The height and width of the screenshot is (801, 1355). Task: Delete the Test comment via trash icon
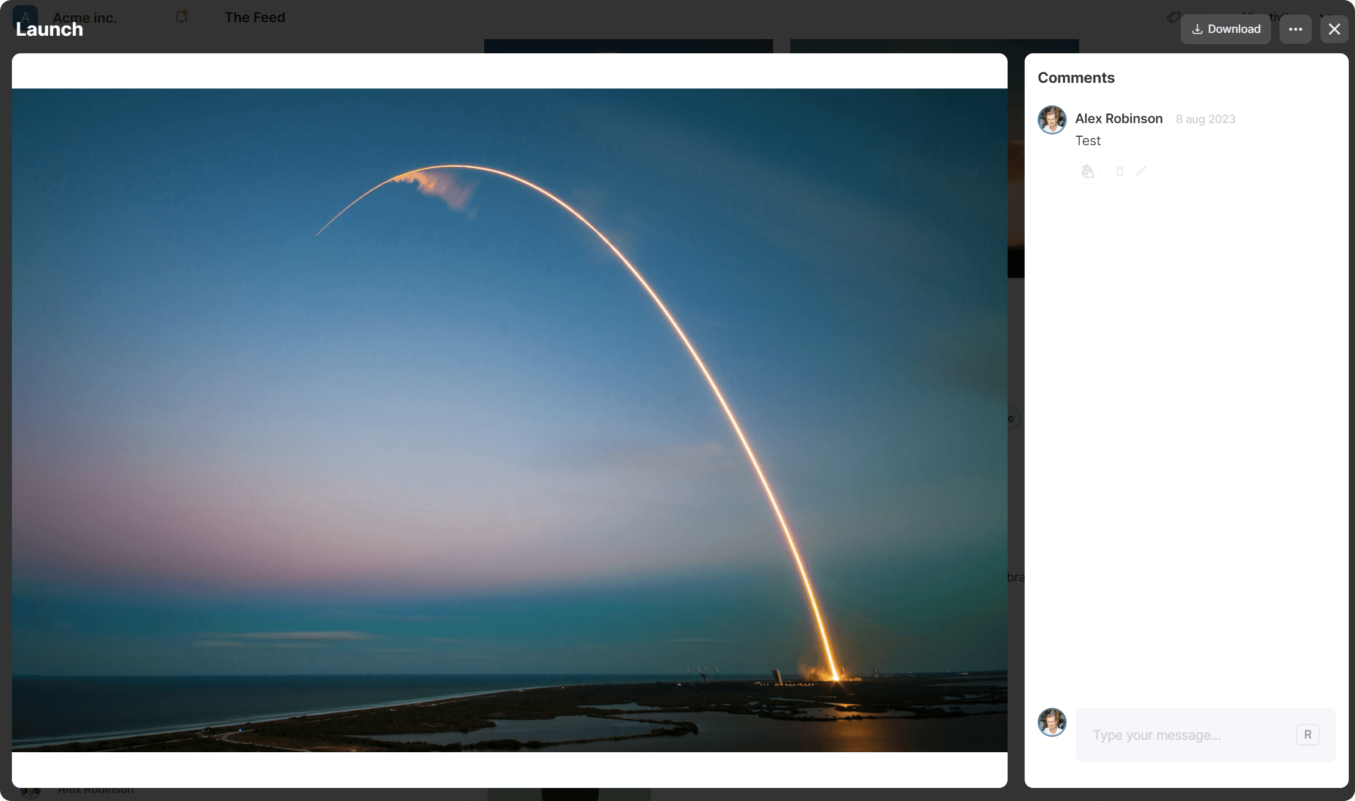click(1119, 171)
